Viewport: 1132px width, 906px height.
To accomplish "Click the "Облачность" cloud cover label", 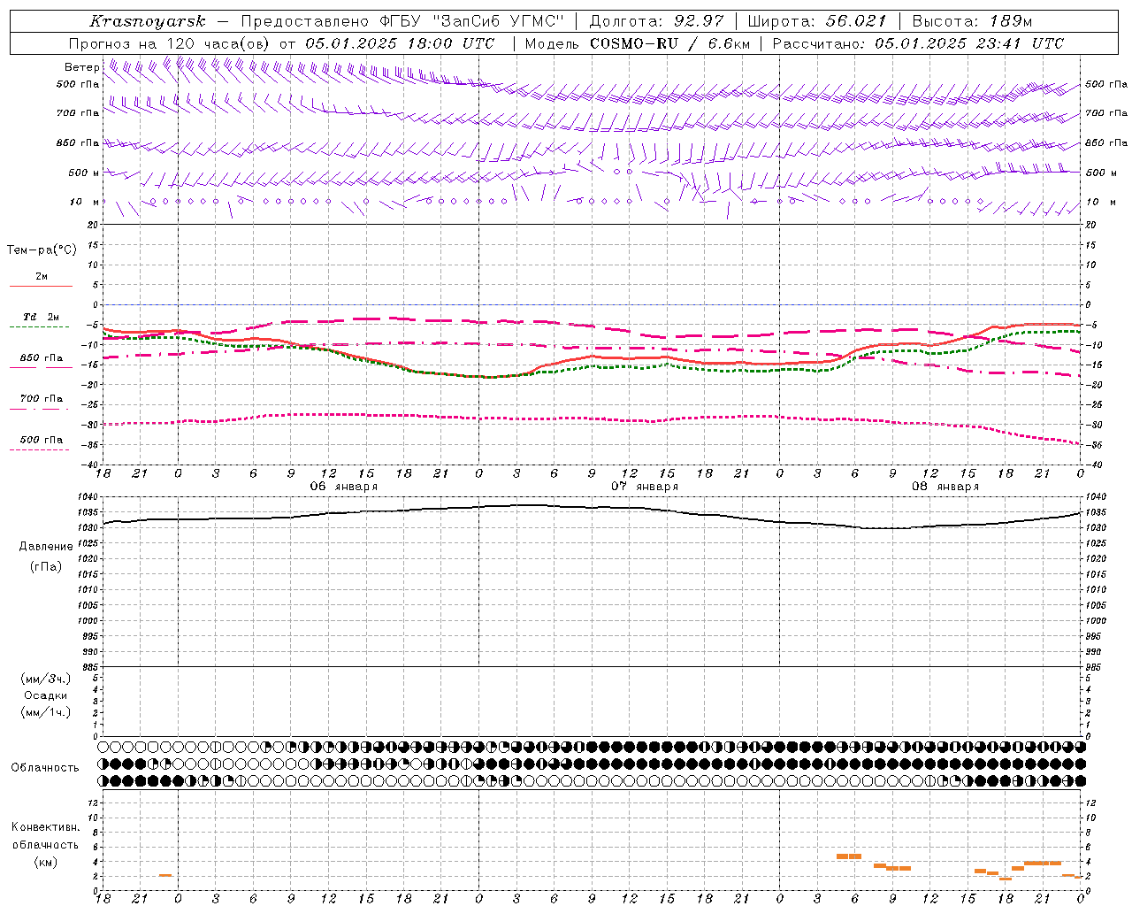I will tap(44, 767).
